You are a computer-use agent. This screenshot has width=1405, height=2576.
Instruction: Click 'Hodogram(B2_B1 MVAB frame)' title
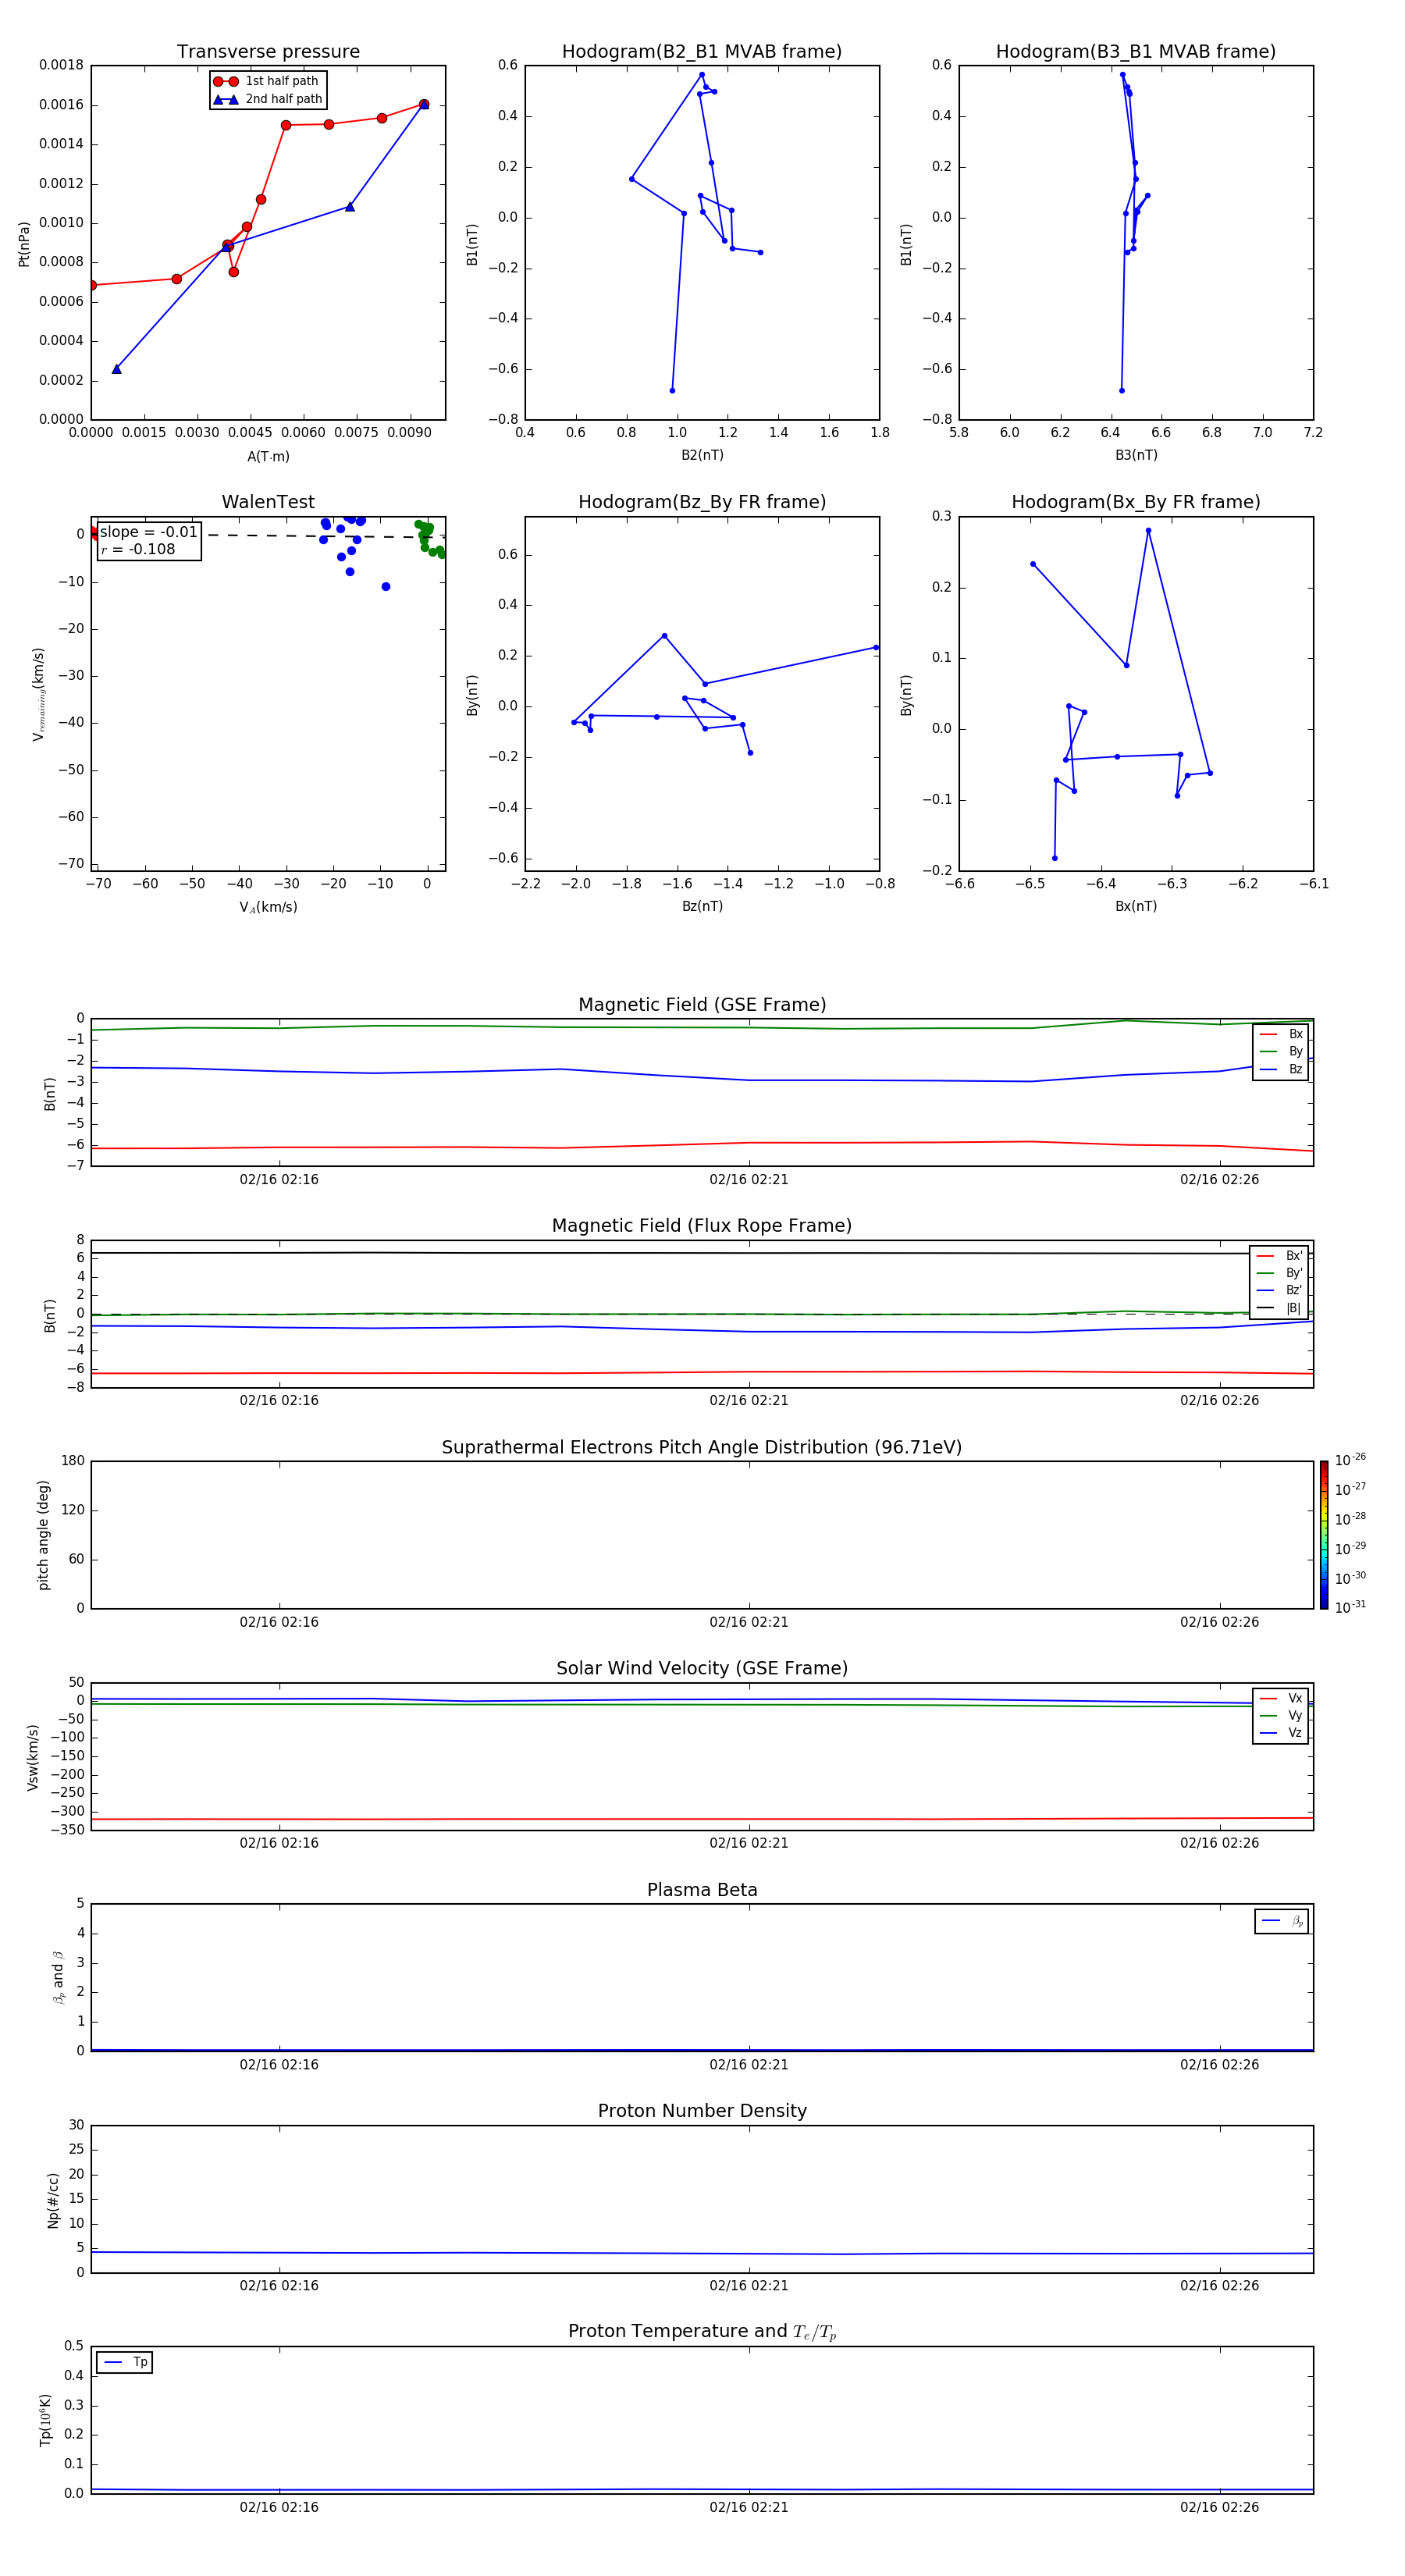tap(702, 52)
